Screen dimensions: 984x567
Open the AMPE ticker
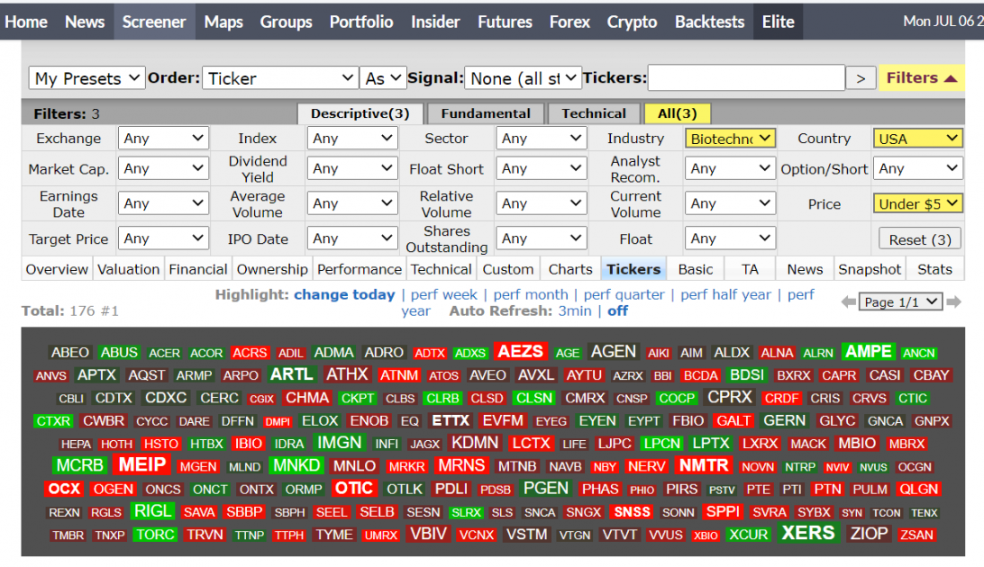(869, 352)
